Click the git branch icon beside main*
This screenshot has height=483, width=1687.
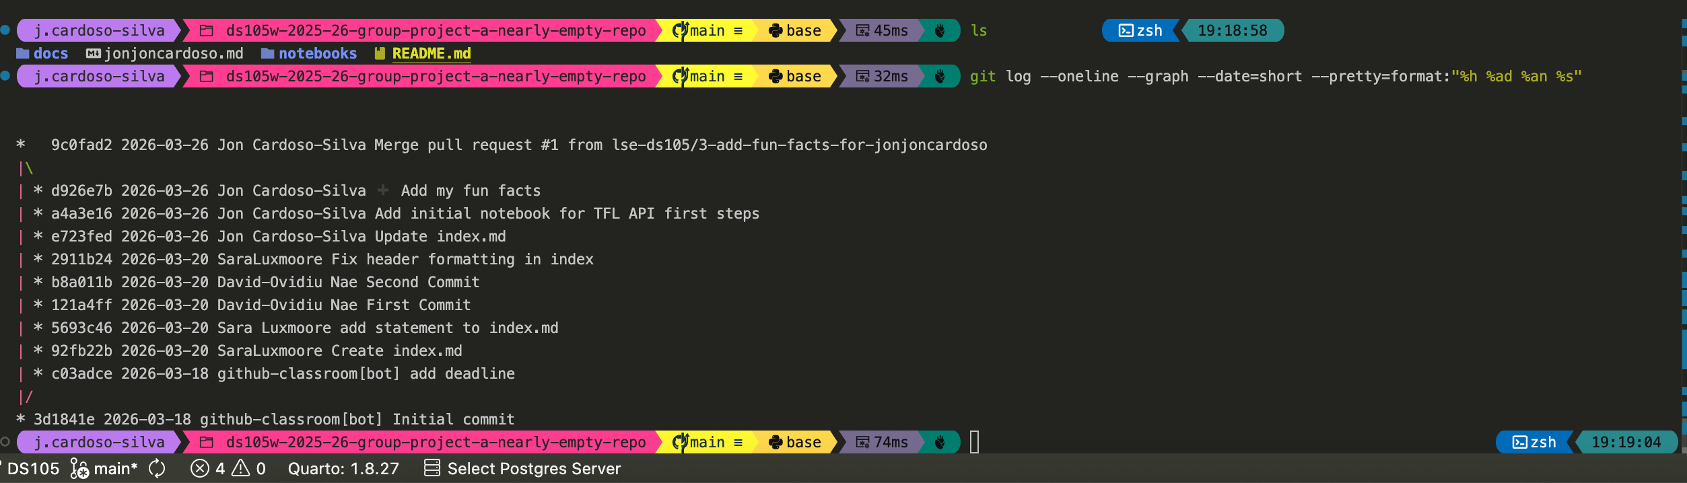[79, 468]
